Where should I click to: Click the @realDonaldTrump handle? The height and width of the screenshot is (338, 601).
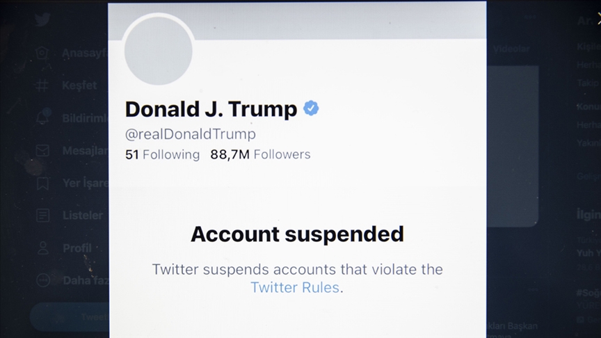[x=190, y=134]
